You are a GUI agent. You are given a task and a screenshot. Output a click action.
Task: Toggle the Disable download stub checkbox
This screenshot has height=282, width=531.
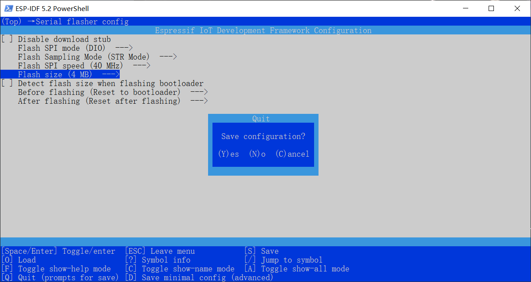7,39
